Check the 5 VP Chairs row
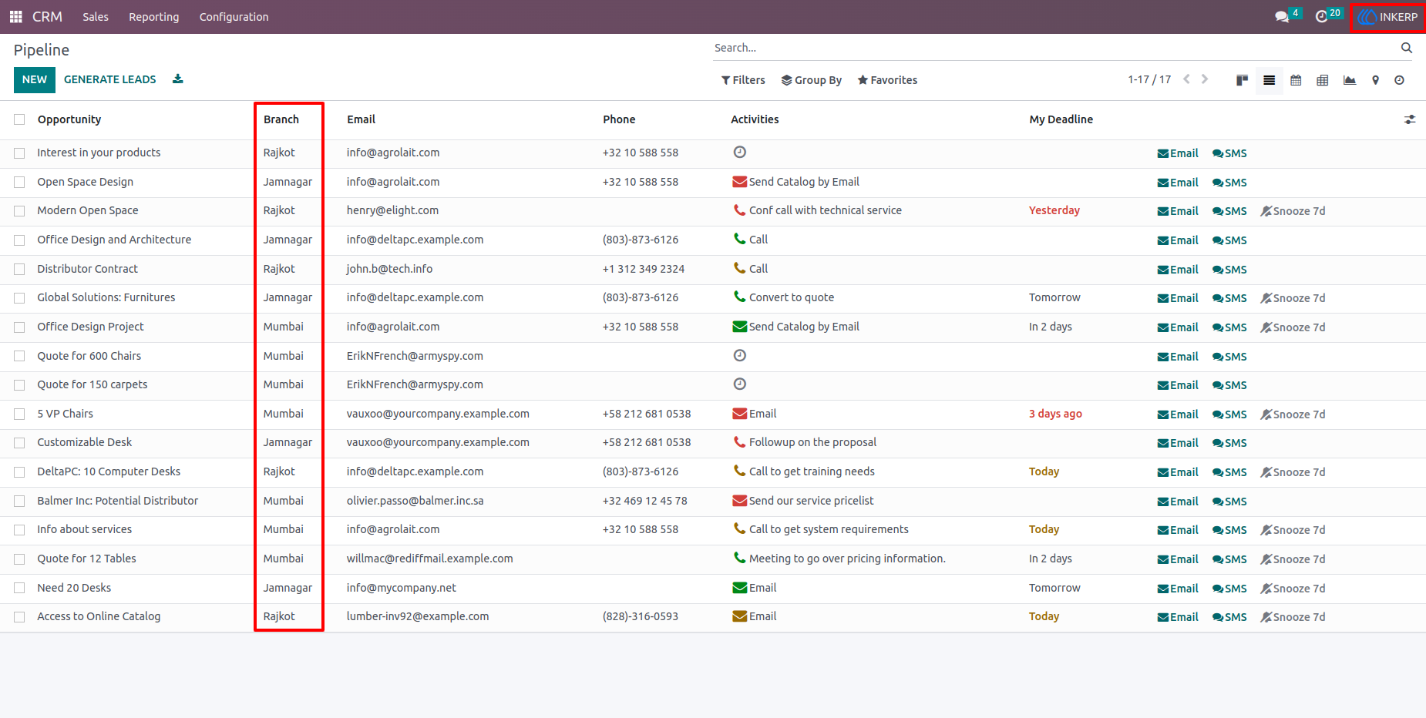1426x718 pixels. [19, 414]
